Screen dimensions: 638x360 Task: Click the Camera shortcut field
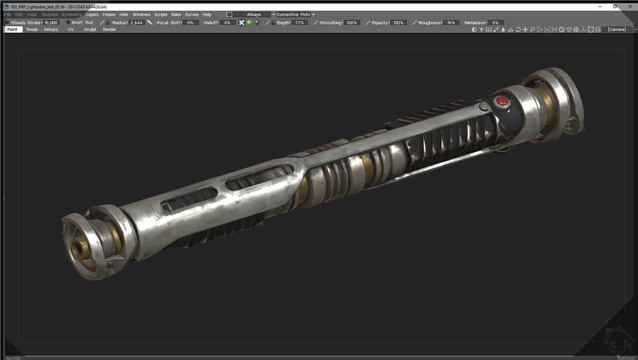[x=617, y=29]
